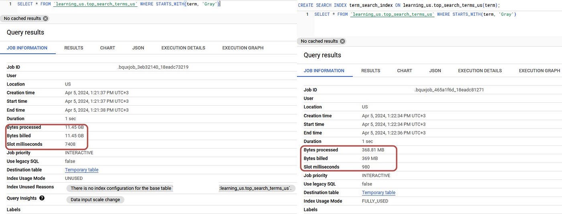This screenshot has height=214, width=562.
Task: Switch to the left CHART tab
Action: pyautogui.click(x=108, y=48)
